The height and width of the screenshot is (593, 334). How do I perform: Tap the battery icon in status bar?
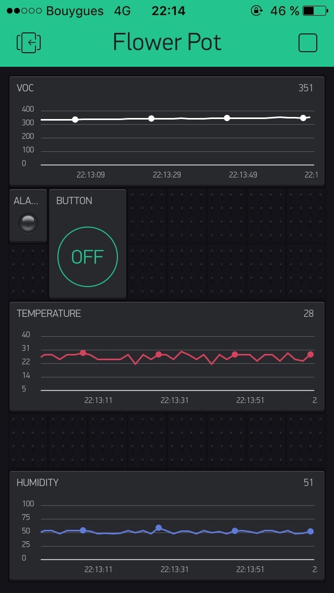tap(315, 10)
